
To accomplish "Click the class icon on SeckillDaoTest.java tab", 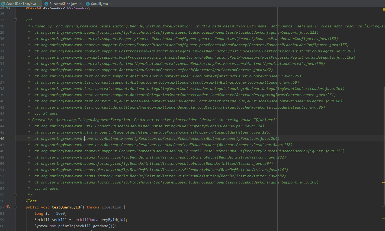I will click(3, 4).
